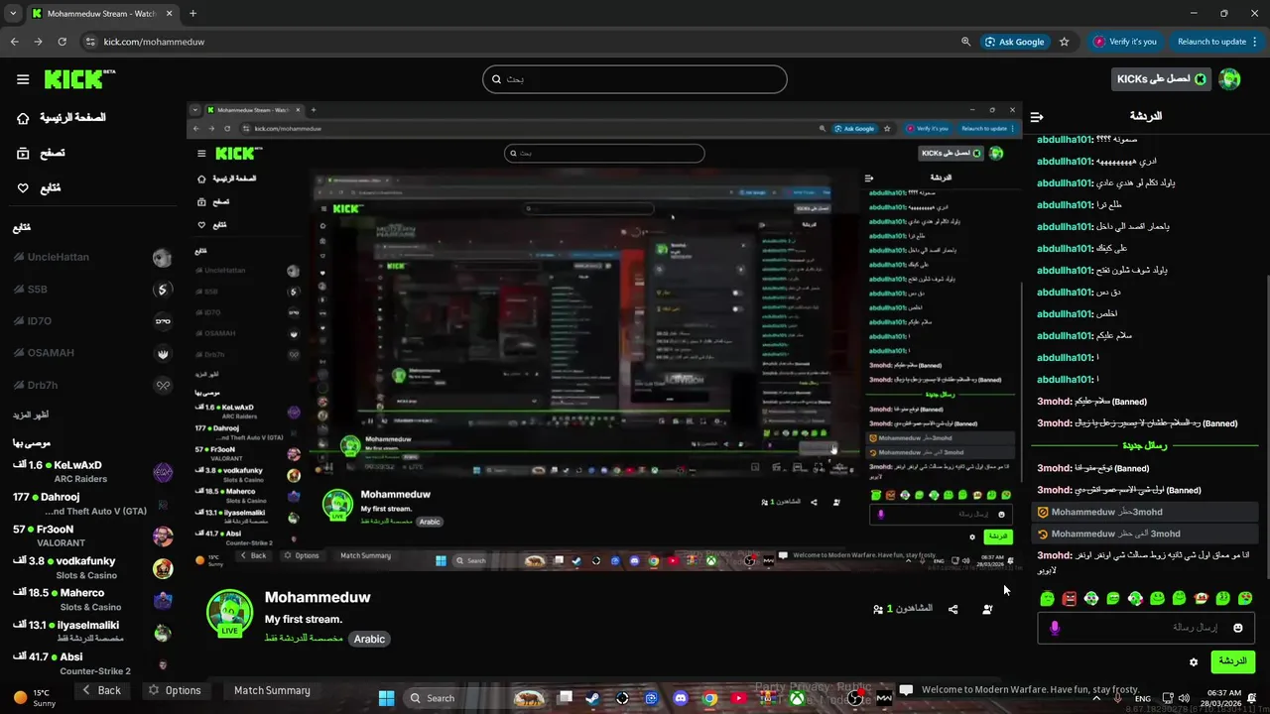The width and height of the screenshot is (1270, 714).
Task: Click the KICK logo
Action: (80, 79)
